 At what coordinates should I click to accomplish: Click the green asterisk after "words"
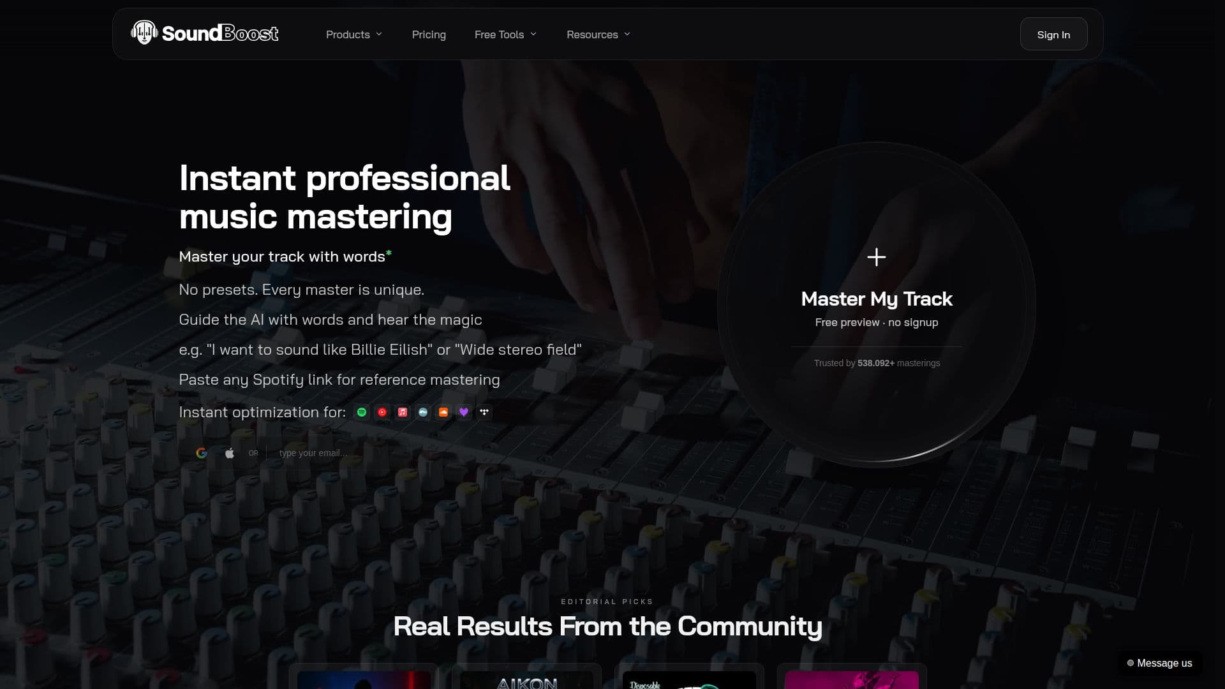coord(389,254)
